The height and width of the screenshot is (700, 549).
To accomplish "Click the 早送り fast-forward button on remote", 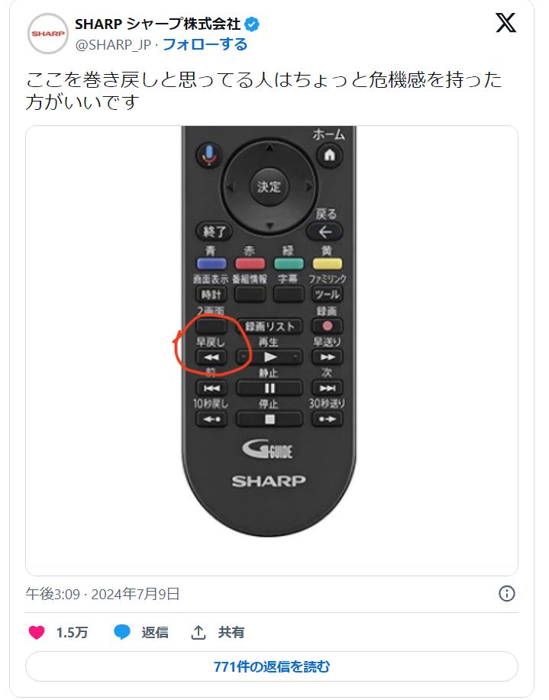I will (327, 357).
